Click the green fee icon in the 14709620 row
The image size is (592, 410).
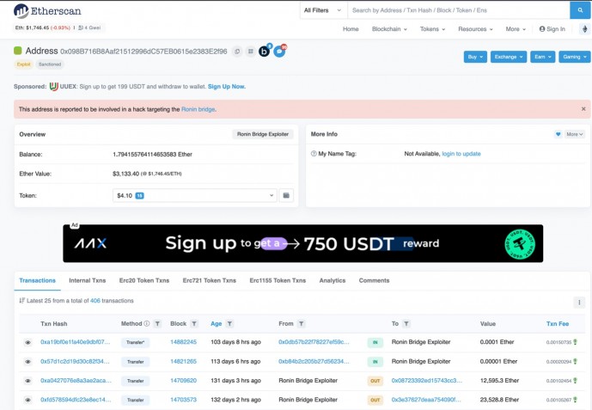575,381
